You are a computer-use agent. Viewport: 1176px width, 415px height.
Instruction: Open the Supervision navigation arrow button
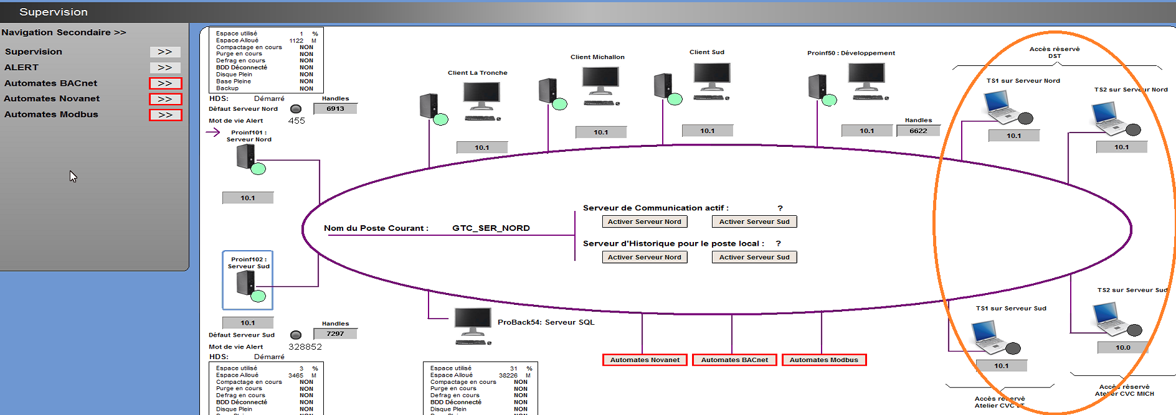(x=165, y=52)
